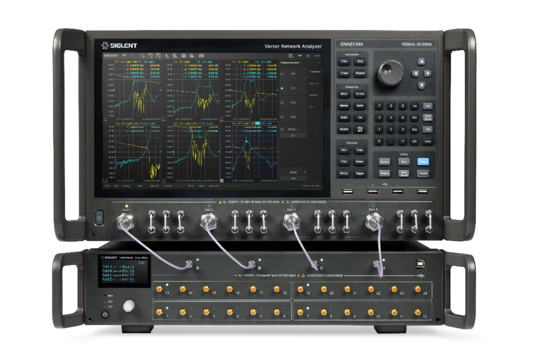The height and width of the screenshot is (358, 538).
Task: Click the Cal key
Action: coord(360,117)
